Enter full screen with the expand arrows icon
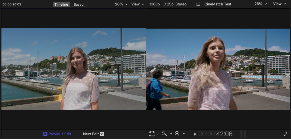This screenshot has width=291, height=139. click(285, 134)
